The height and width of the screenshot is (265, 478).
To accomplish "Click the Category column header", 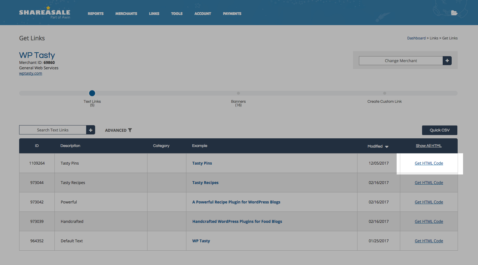I will click(x=161, y=146).
